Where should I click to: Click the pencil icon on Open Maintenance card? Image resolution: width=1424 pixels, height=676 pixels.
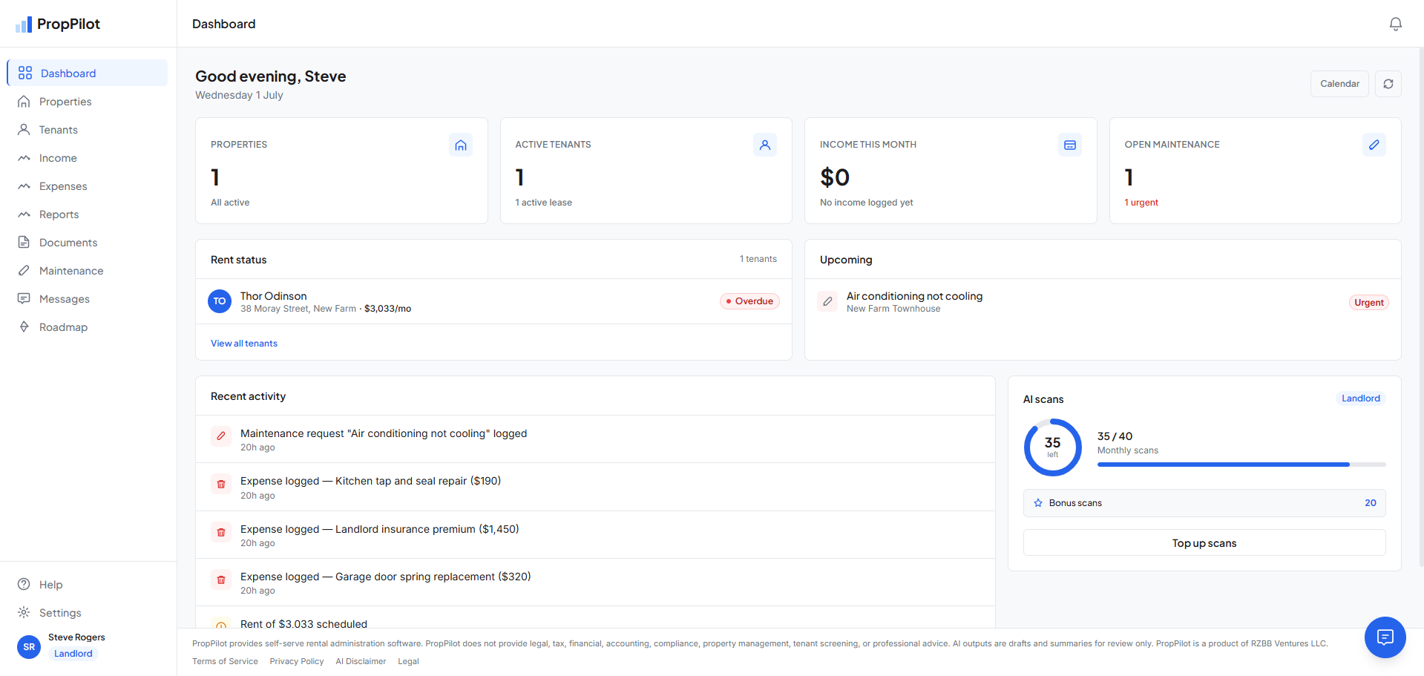[1374, 145]
